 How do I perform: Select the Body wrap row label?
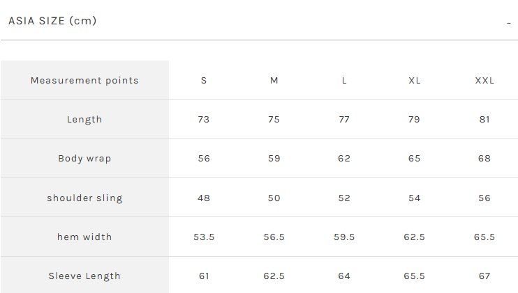click(84, 159)
